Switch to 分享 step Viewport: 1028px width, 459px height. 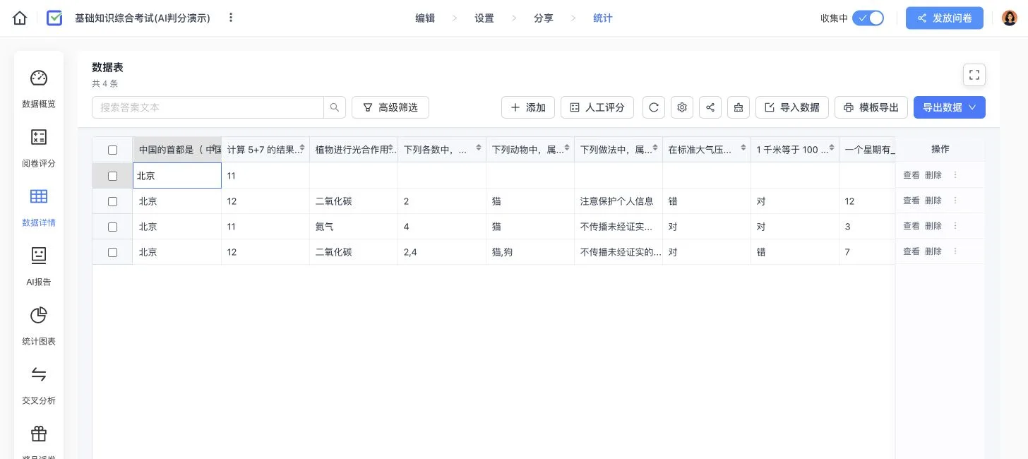click(x=544, y=18)
